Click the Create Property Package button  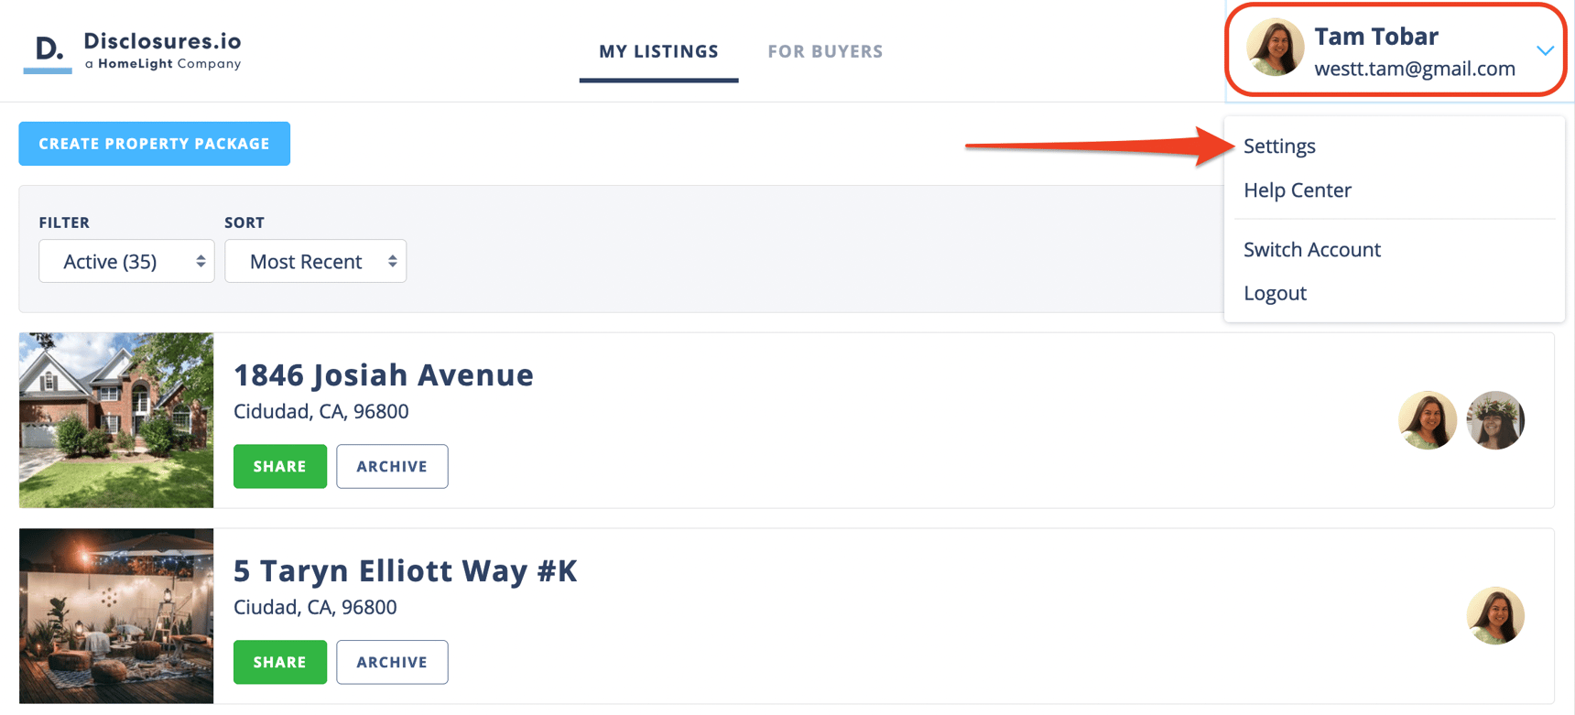154,144
